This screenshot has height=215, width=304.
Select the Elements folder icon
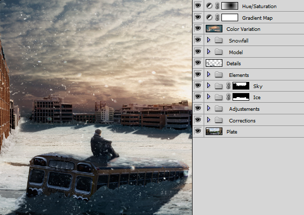[x=219, y=74]
